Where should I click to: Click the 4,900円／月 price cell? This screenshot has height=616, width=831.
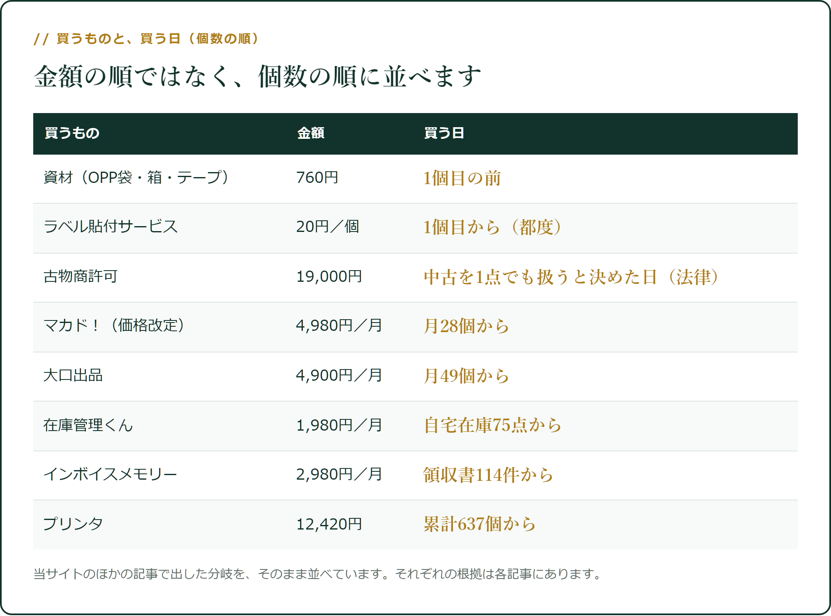click(339, 376)
